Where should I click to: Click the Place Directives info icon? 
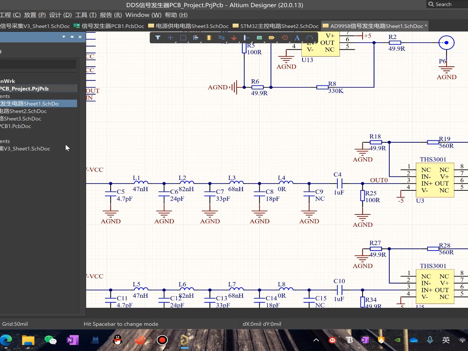[285, 38]
